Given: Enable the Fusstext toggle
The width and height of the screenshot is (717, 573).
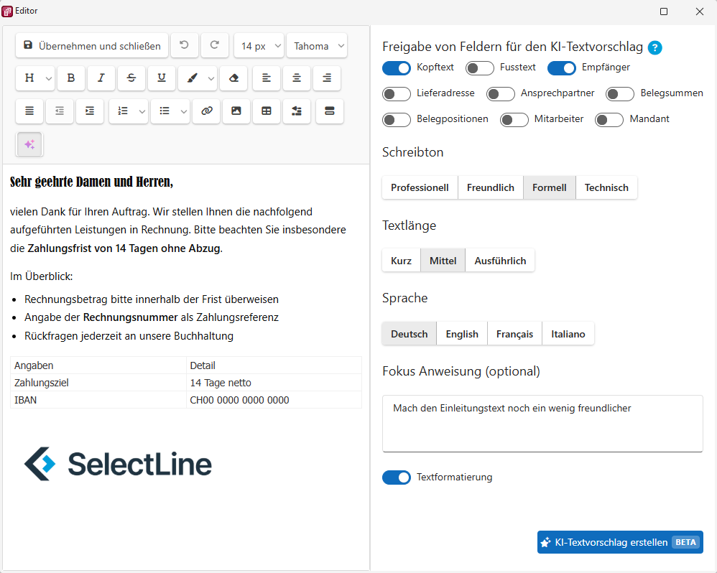Looking at the screenshot, I should pyautogui.click(x=480, y=68).
